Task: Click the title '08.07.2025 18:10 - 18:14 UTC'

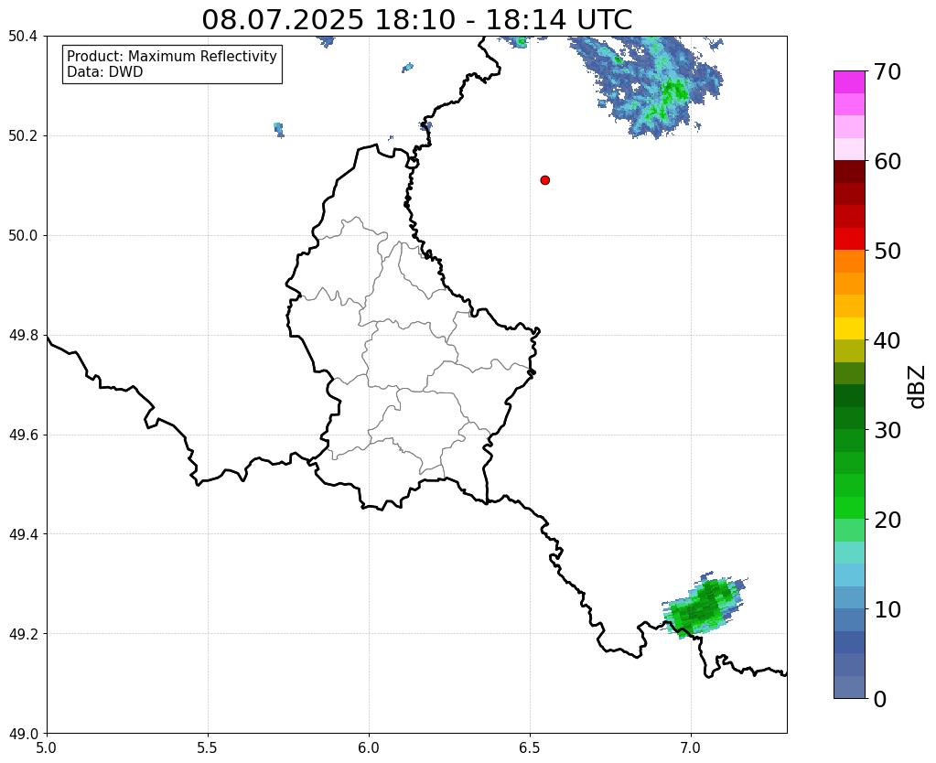Action: (x=416, y=20)
